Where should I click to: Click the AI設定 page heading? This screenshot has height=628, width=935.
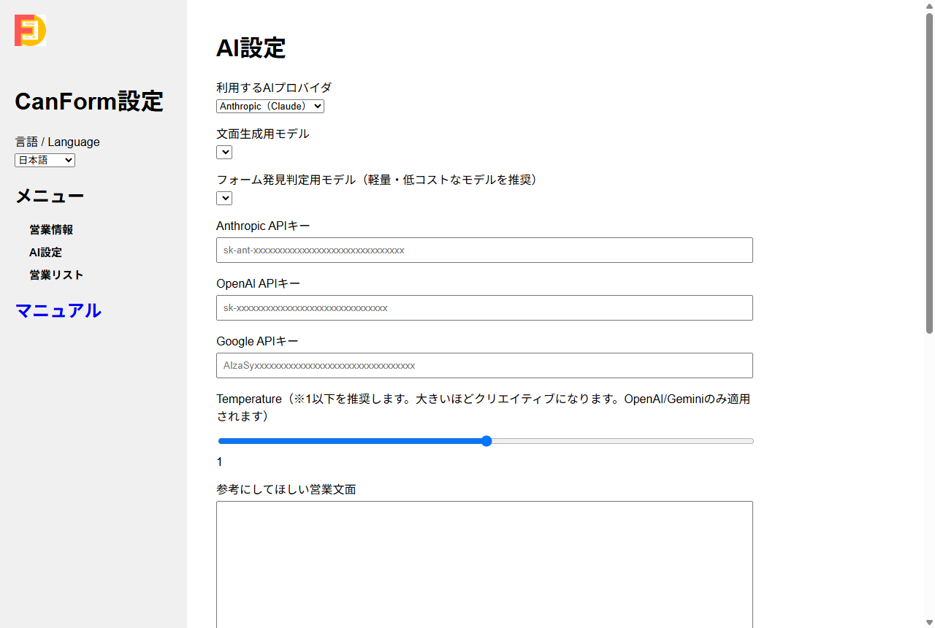click(x=251, y=48)
